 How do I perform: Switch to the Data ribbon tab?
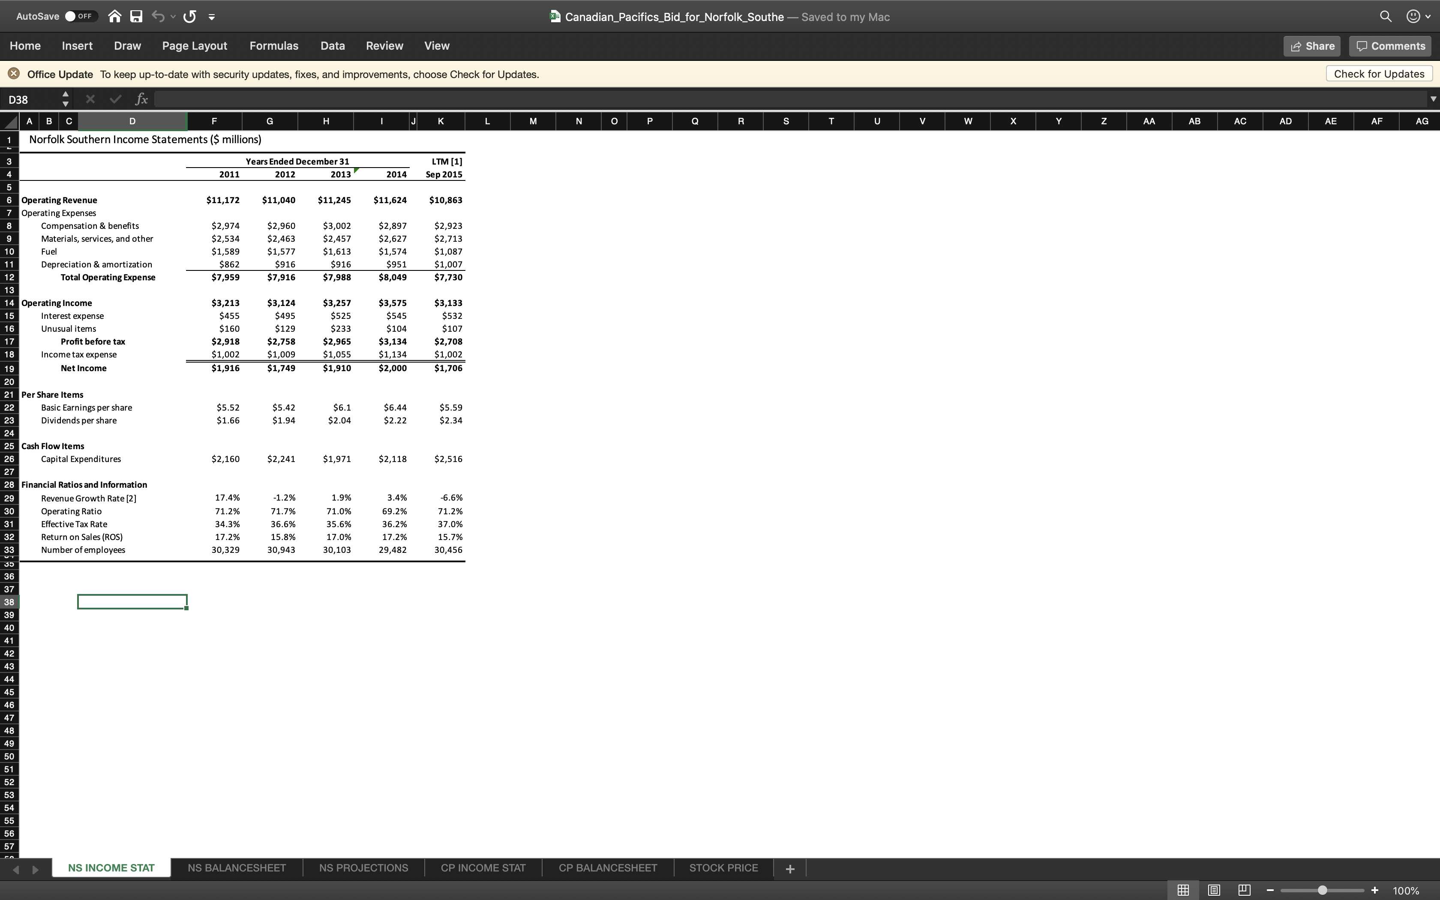[332, 46]
